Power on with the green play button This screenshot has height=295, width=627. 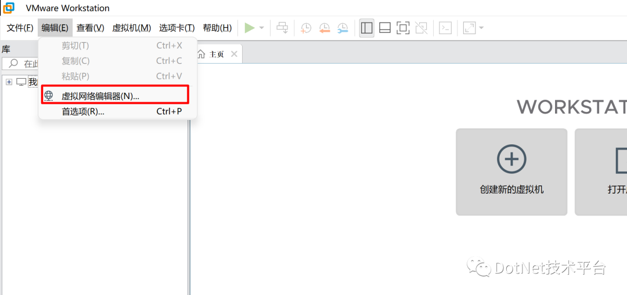coord(250,28)
